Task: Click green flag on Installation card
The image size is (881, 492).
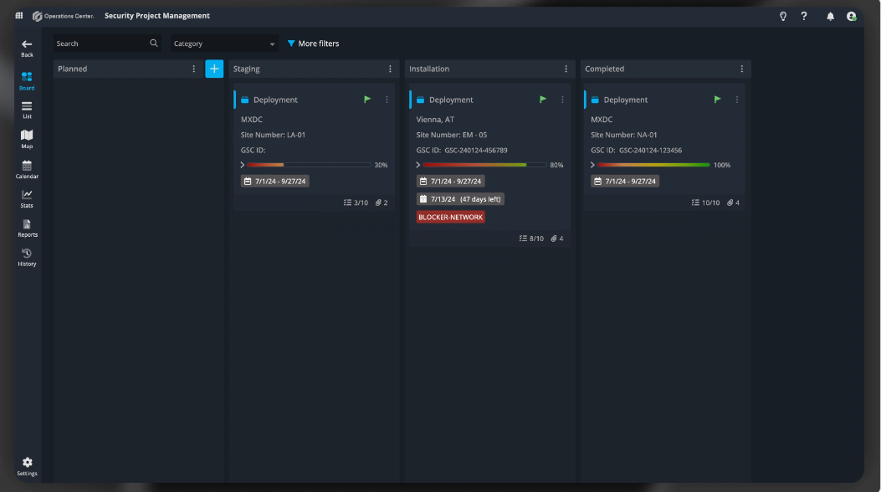Action: click(543, 100)
